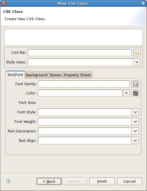Focus the Color input field
The image size is (147, 191).
click(x=80, y=93)
